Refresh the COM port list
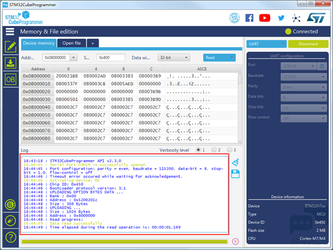333x250 pixels. pos(321,66)
